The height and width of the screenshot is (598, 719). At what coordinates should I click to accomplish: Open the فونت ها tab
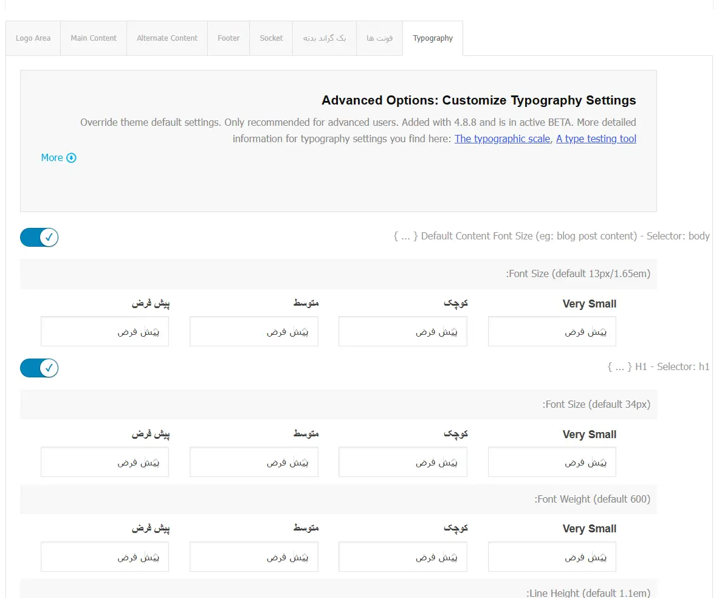[x=380, y=38]
